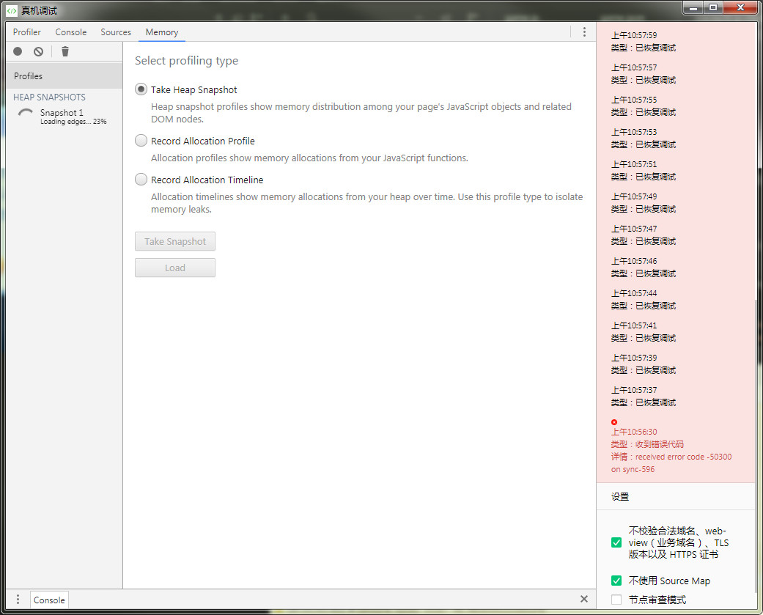Open the Console drawer tab at bottom
Image resolution: width=763 pixels, height=615 pixels.
(x=49, y=600)
